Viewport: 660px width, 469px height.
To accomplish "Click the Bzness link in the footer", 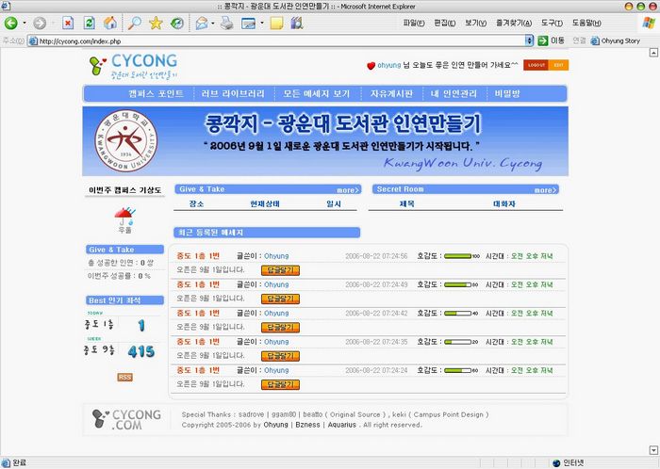I will pos(307,425).
